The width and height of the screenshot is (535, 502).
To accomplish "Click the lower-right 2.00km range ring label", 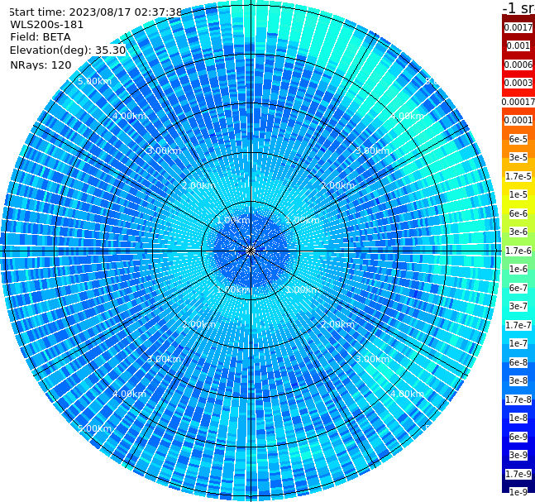I will pos(337,324).
